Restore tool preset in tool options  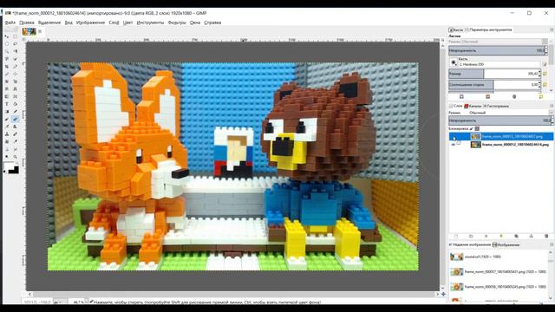pyautogui.click(x=487, y=96)
